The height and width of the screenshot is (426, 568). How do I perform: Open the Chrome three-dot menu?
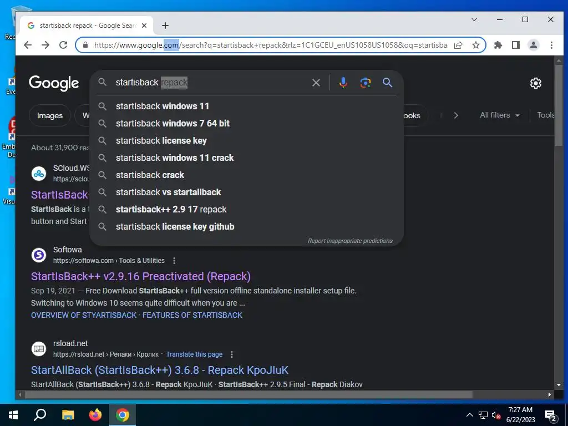pos(551,45)
